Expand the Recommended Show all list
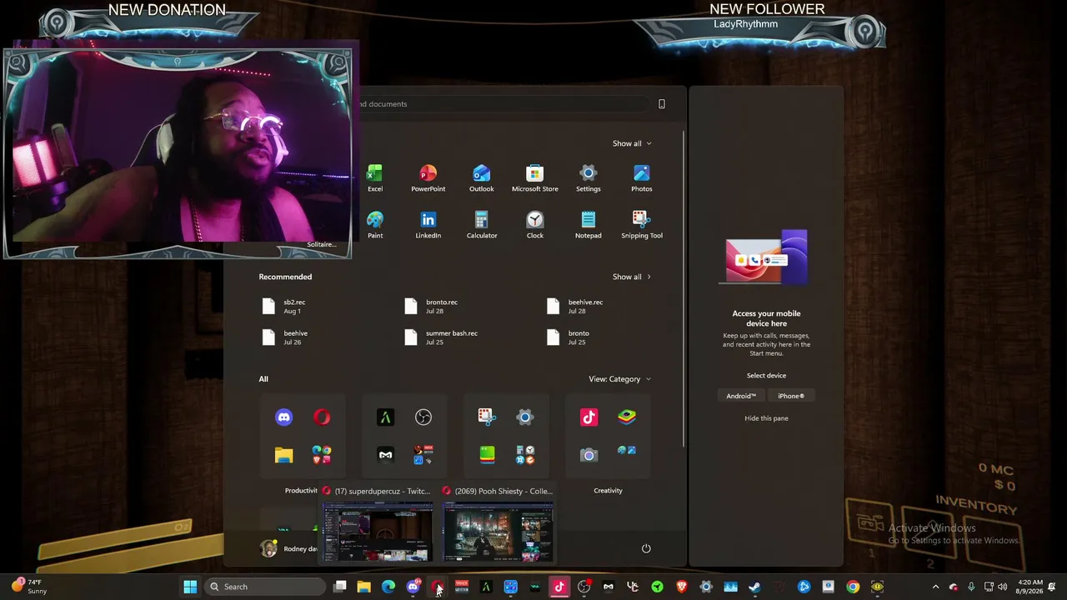 [632, 277]
